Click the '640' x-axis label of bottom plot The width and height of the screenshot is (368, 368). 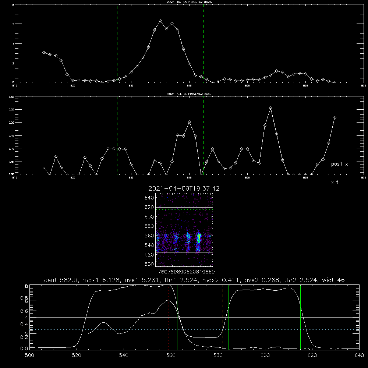click(x=359, y=355)
